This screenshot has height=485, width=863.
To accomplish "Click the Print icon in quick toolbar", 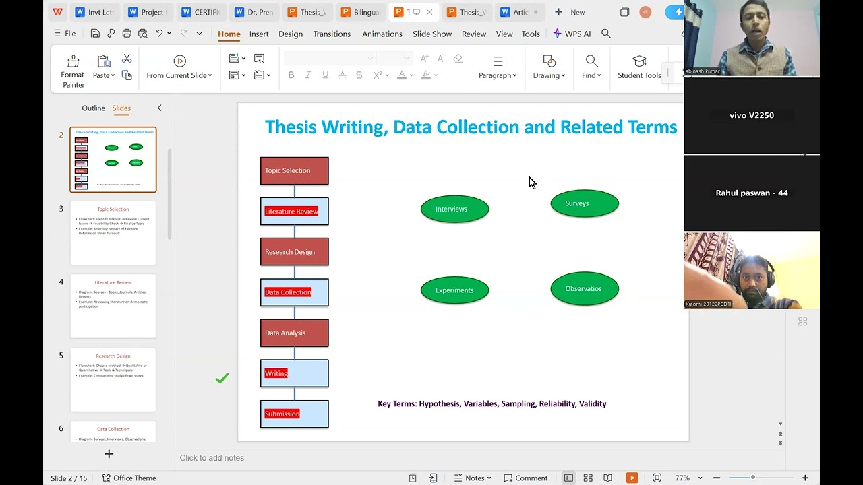I will tap(127, 34).
